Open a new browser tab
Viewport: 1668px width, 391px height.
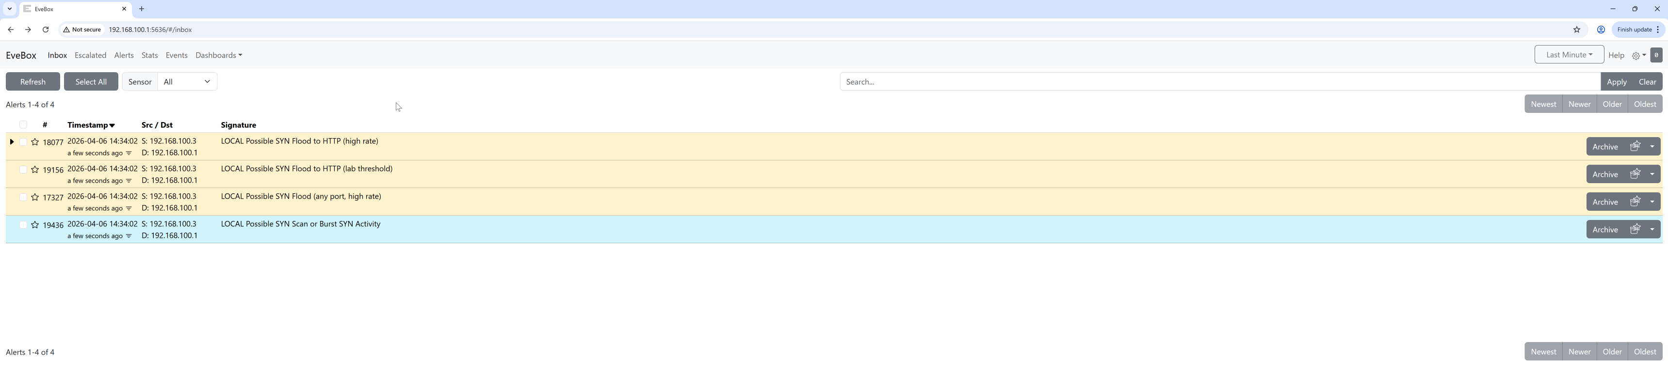pyautogui.click(x=142, y=9)
